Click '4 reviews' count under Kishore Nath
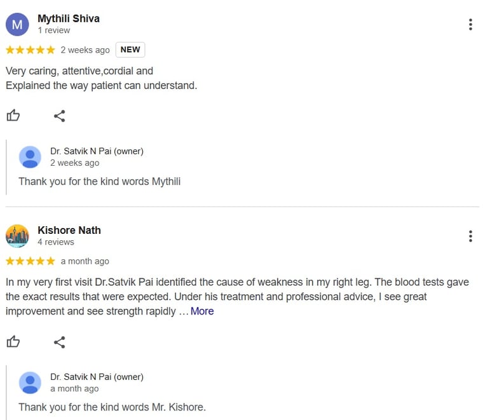Image resolution: width=488 pixels, height=420 pixels. (56, 241)
